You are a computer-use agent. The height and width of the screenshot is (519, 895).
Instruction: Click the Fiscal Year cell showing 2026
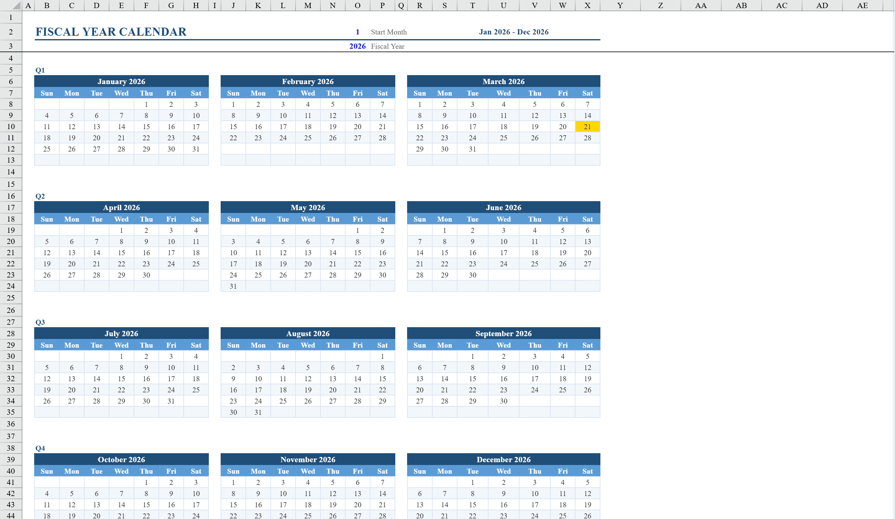coord(357,46)
